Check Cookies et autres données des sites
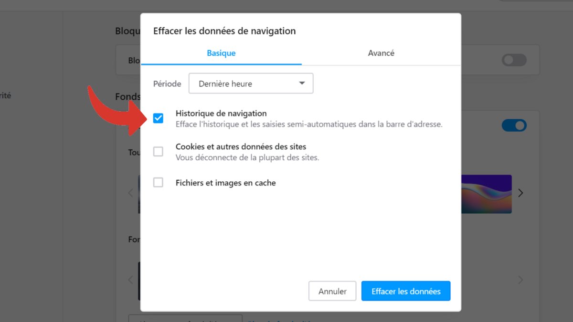Image resolution: width=573 pixels, height=322 pixels. (x=158, y=151)
